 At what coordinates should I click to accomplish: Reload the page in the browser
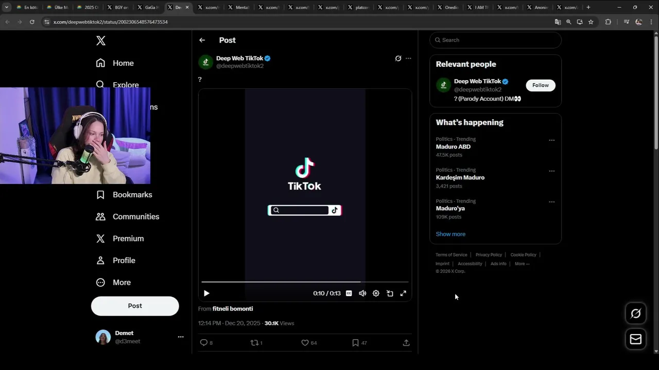coord(32,22)
